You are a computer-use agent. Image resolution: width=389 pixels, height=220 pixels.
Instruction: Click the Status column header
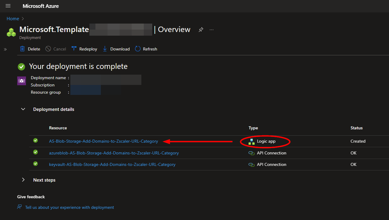point(357,128)
